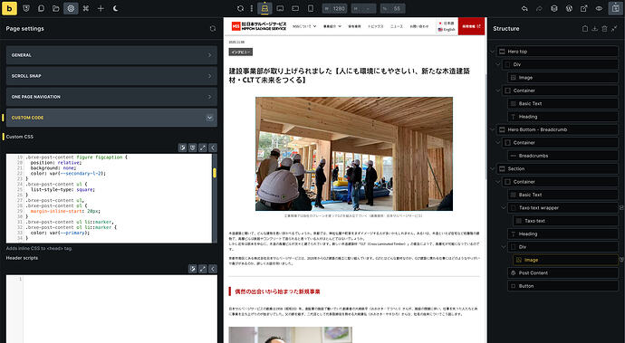
Task: Click second tool icon above Custom CSS editor
Action: pos(193,148)
